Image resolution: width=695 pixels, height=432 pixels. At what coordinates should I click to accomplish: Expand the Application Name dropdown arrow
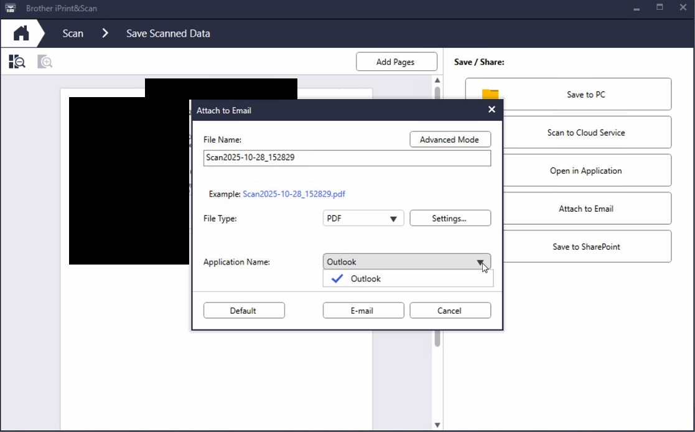click(480, 262)
